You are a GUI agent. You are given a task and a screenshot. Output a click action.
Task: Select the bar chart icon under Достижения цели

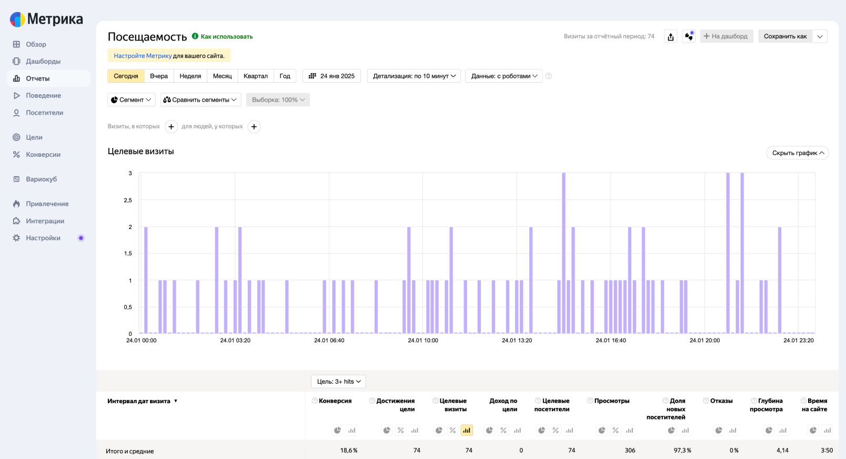pyautogui.click(x=415, y=431)
